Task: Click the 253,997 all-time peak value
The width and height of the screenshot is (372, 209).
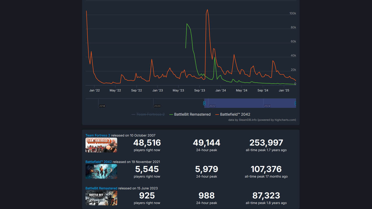Action: (x=266, y=143)
